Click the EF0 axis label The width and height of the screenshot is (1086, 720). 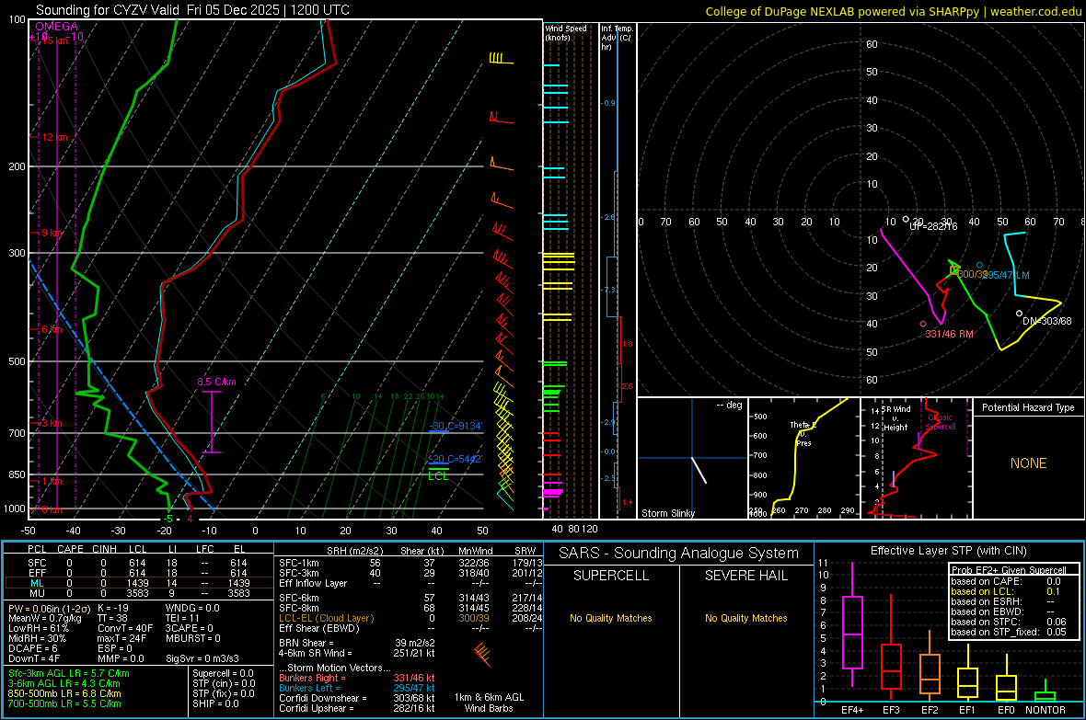tap(1006, 710)
